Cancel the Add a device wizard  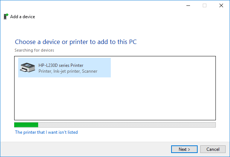pos(213,149)
